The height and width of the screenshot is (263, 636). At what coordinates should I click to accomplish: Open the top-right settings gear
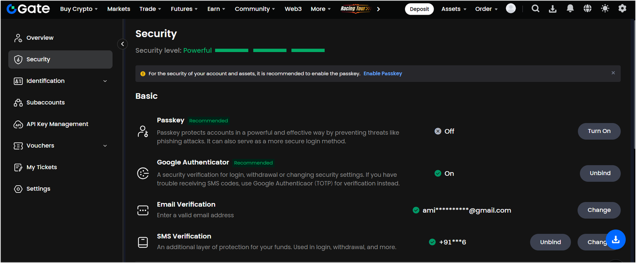click(622, 9)
